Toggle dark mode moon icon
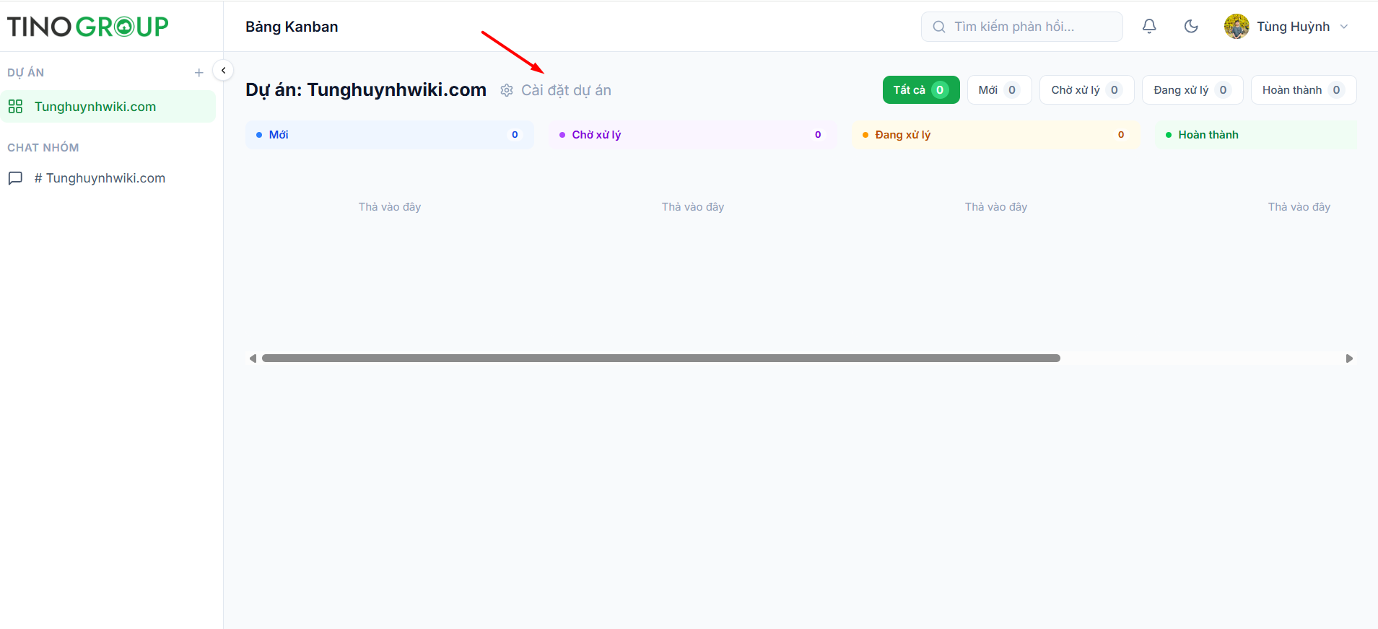Viewport: 1378px width, 629px height. click(1191, 27)
